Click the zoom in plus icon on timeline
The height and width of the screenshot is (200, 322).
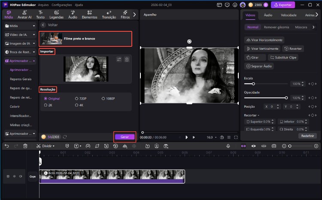pos(316,146)
